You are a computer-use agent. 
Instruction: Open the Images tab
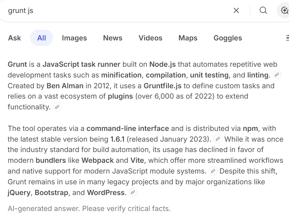(74, 38)
